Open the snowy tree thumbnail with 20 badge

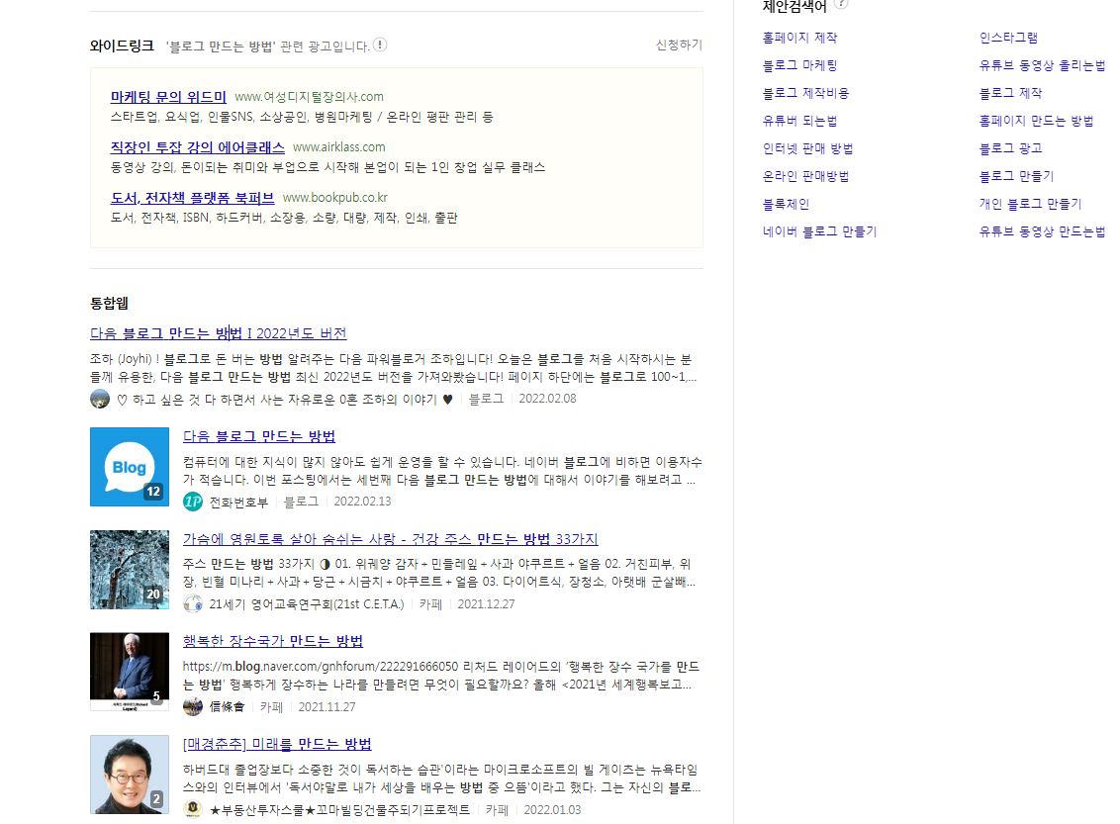pyautogui.click(x=130, y=570)
